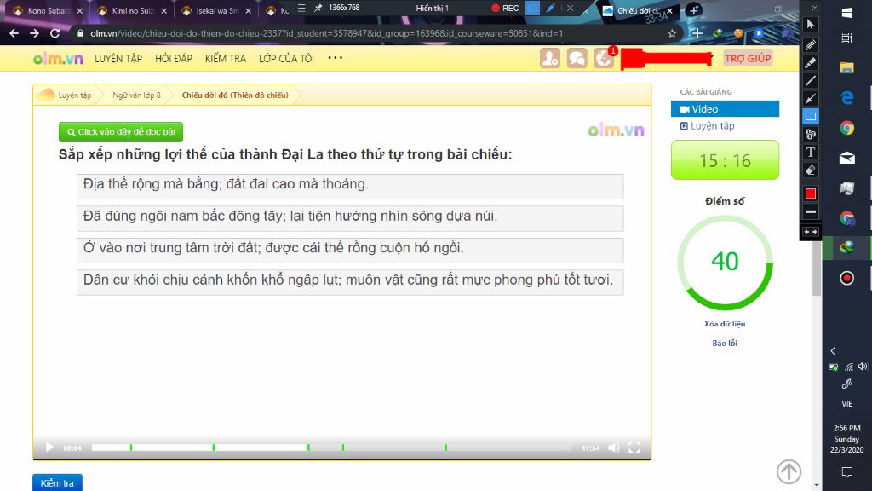Play the lesson video
Screen dimensions: 872x491
tap(49, 447)
